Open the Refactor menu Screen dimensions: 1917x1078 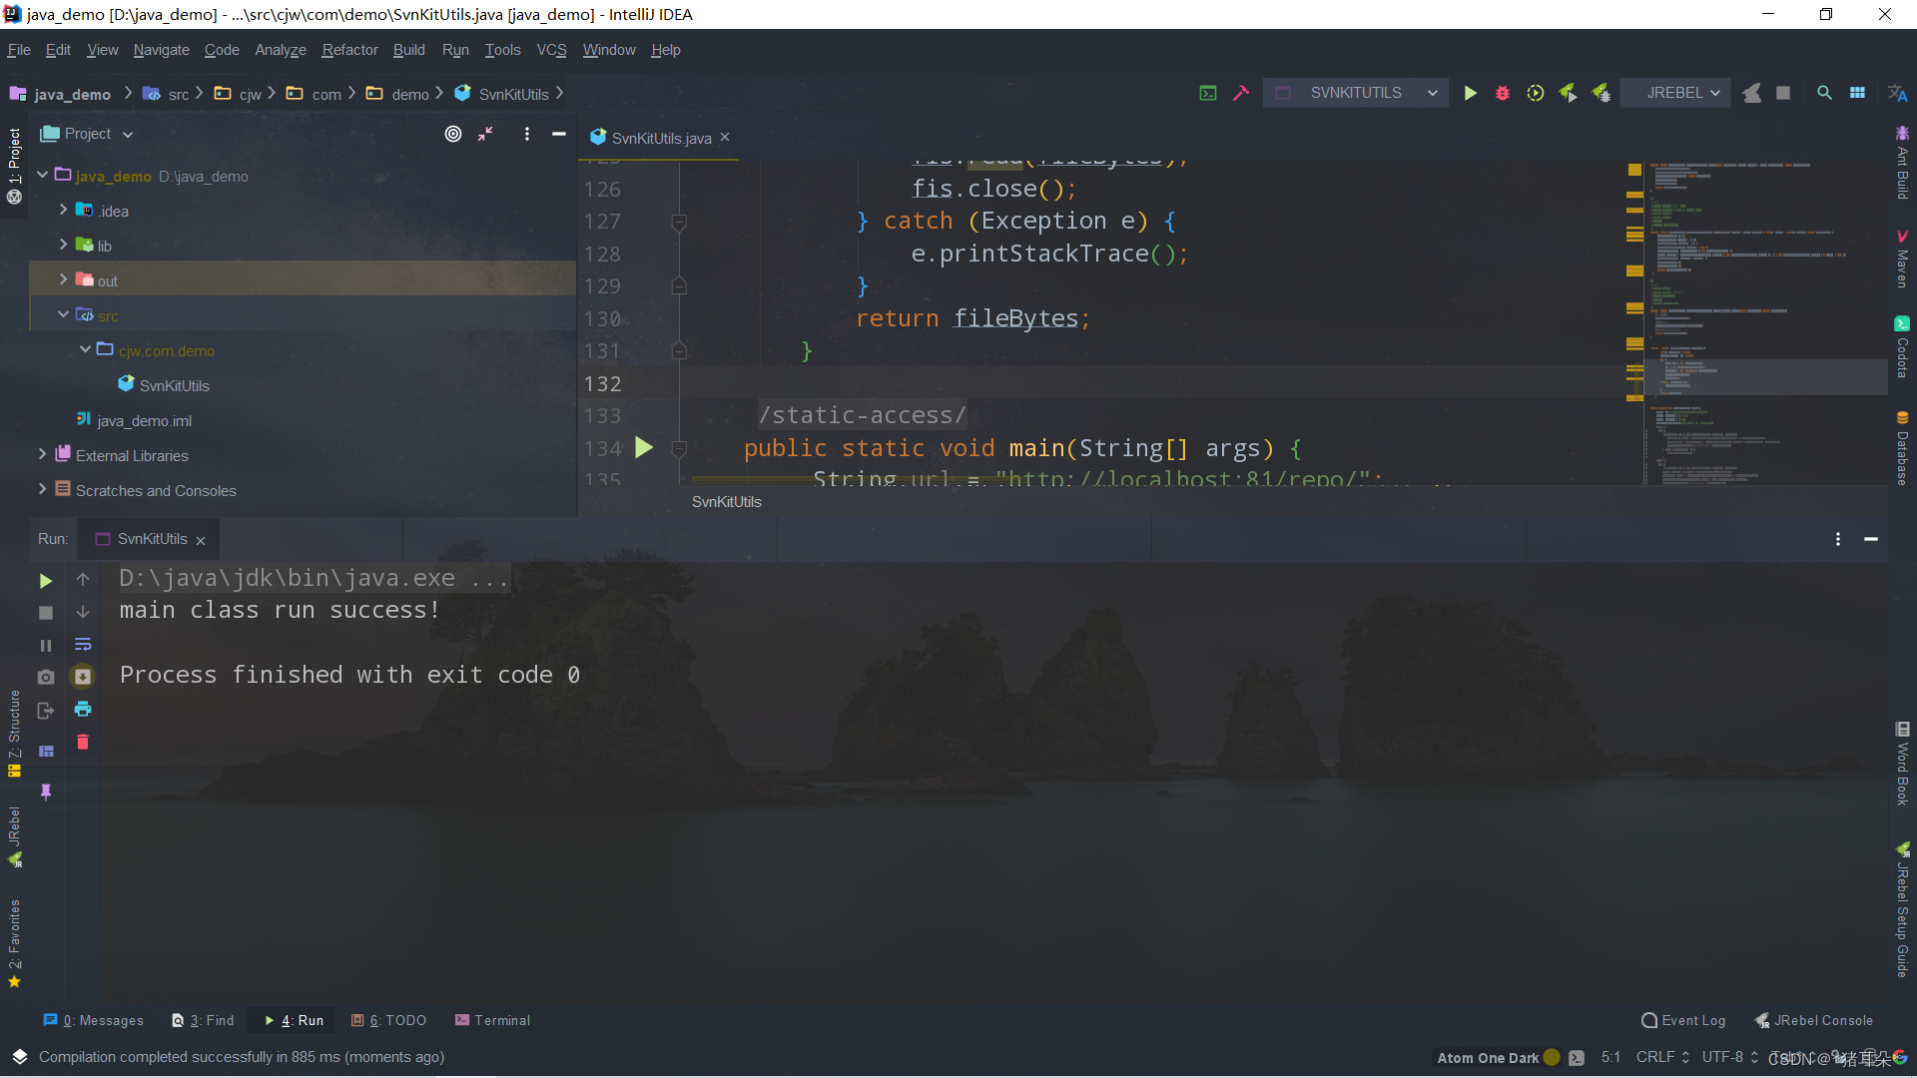(x=349, y=50)
